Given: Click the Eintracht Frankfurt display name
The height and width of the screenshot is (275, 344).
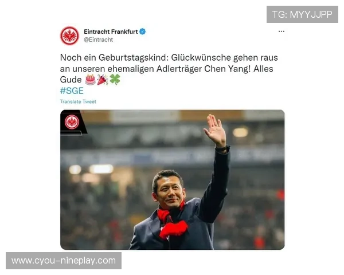Looking at the screenshot, I should pyautogui.click(x=111, y=32).
